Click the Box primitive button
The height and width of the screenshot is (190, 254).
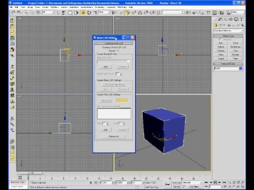pos(221,43)
